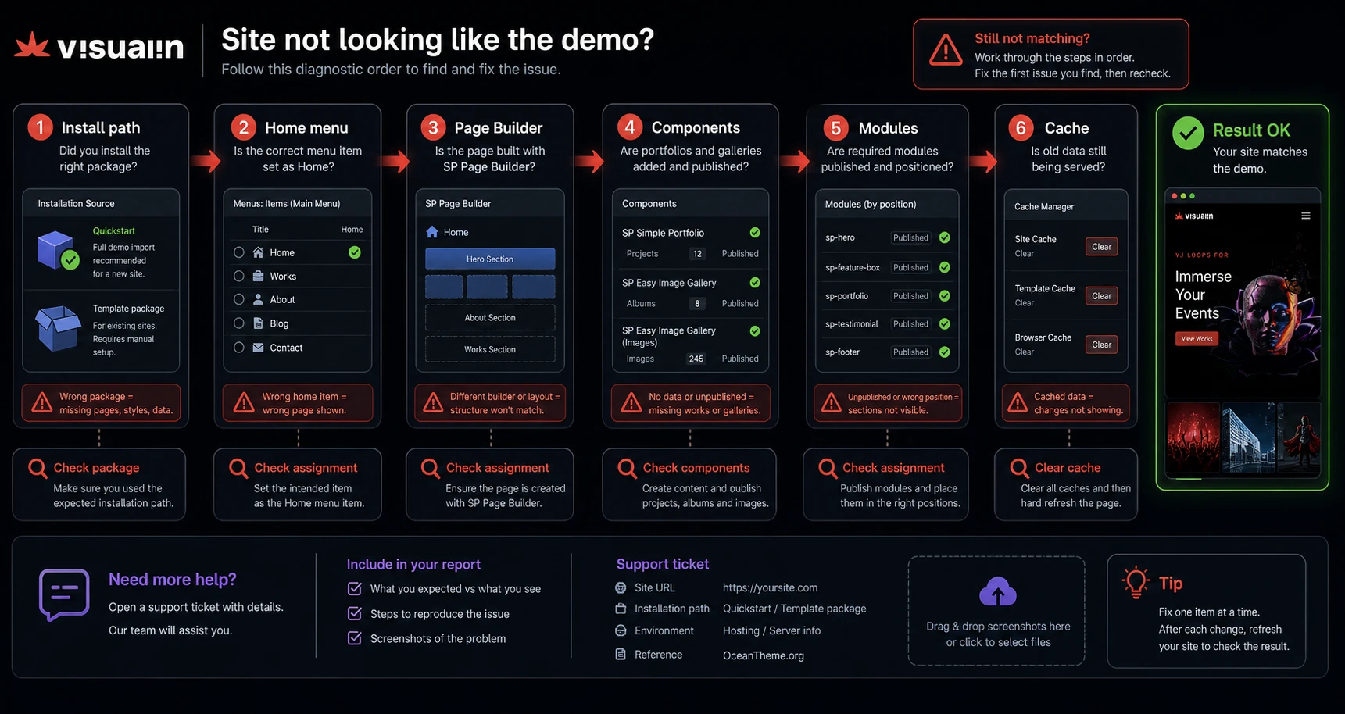Click the Visualin logo

click(x=99, y=47)
